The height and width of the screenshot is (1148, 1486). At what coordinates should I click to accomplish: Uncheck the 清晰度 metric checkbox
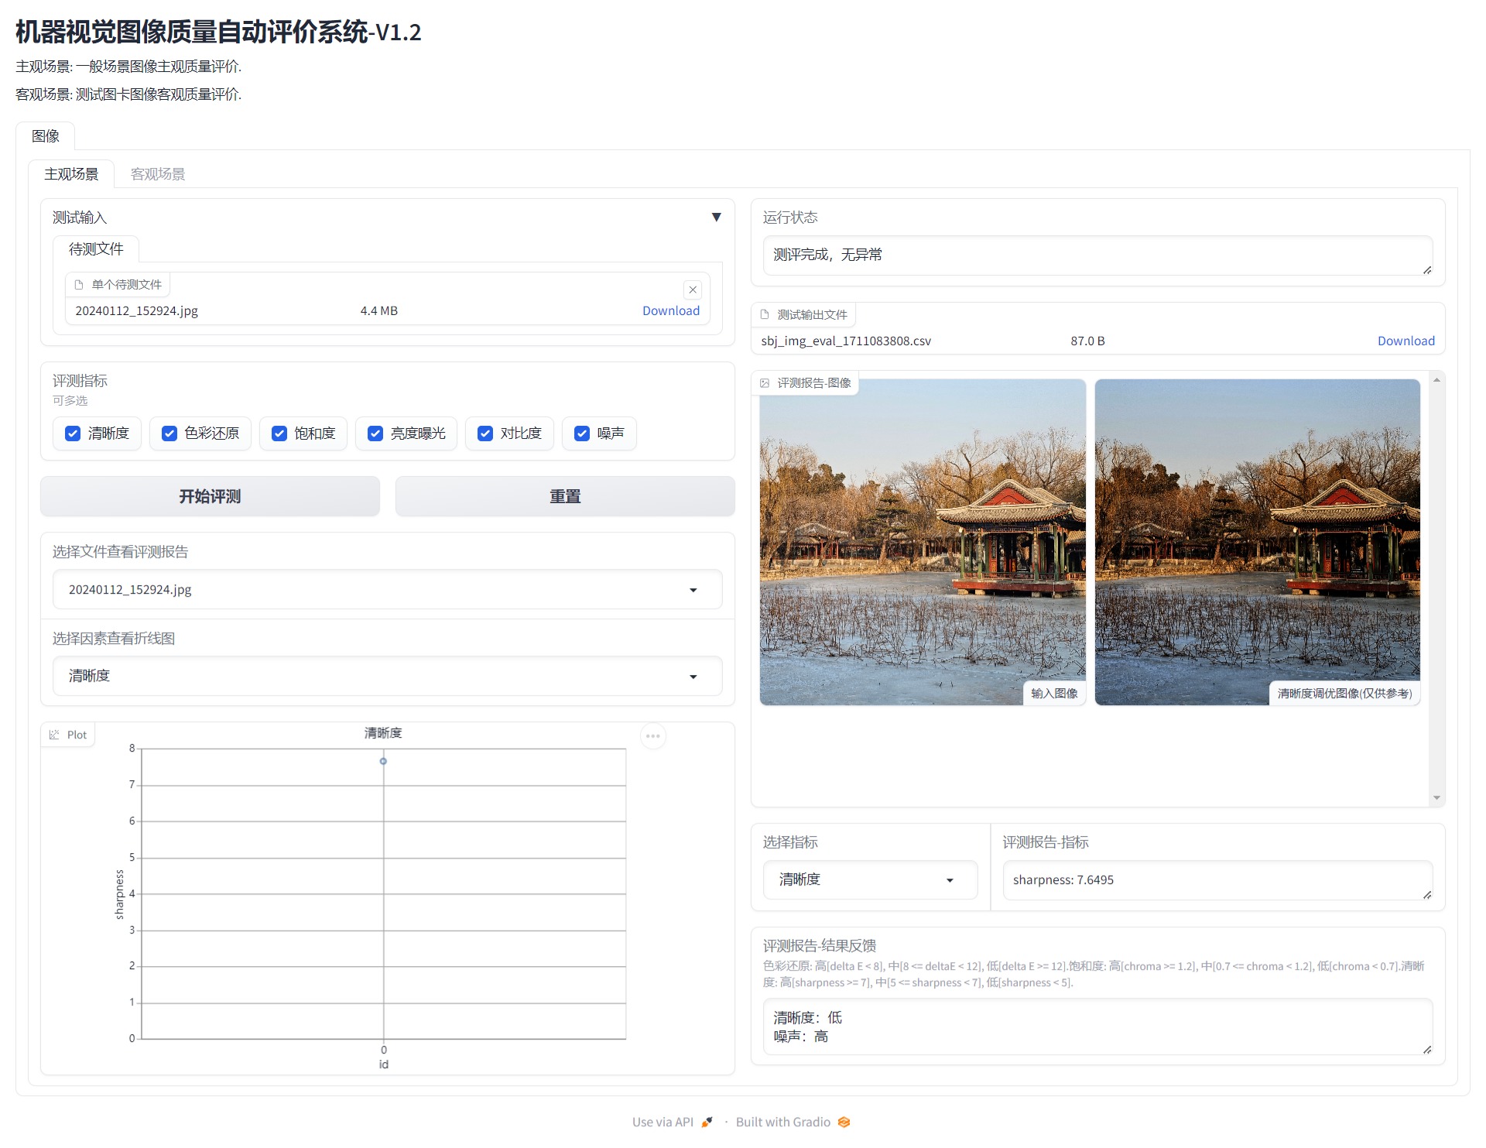coord(73,433)
